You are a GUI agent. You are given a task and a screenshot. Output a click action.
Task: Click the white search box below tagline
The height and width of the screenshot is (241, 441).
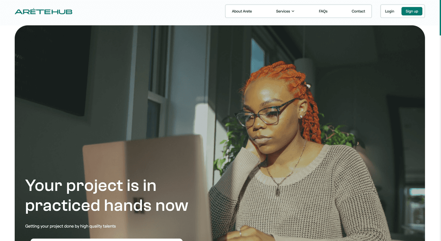[x=107, y=240]
